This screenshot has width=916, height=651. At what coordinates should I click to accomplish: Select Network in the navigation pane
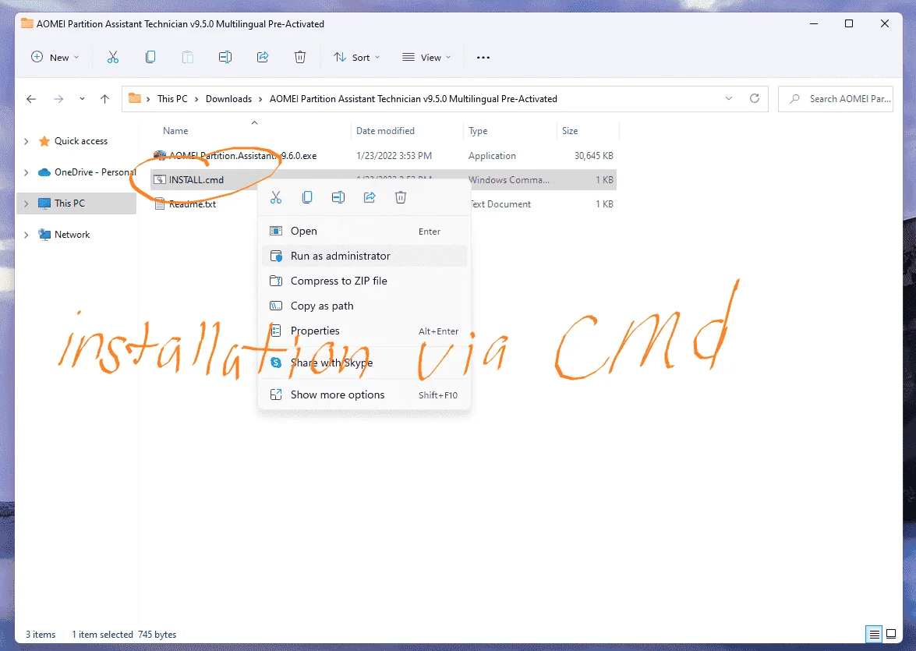click(x=72, y=235)
